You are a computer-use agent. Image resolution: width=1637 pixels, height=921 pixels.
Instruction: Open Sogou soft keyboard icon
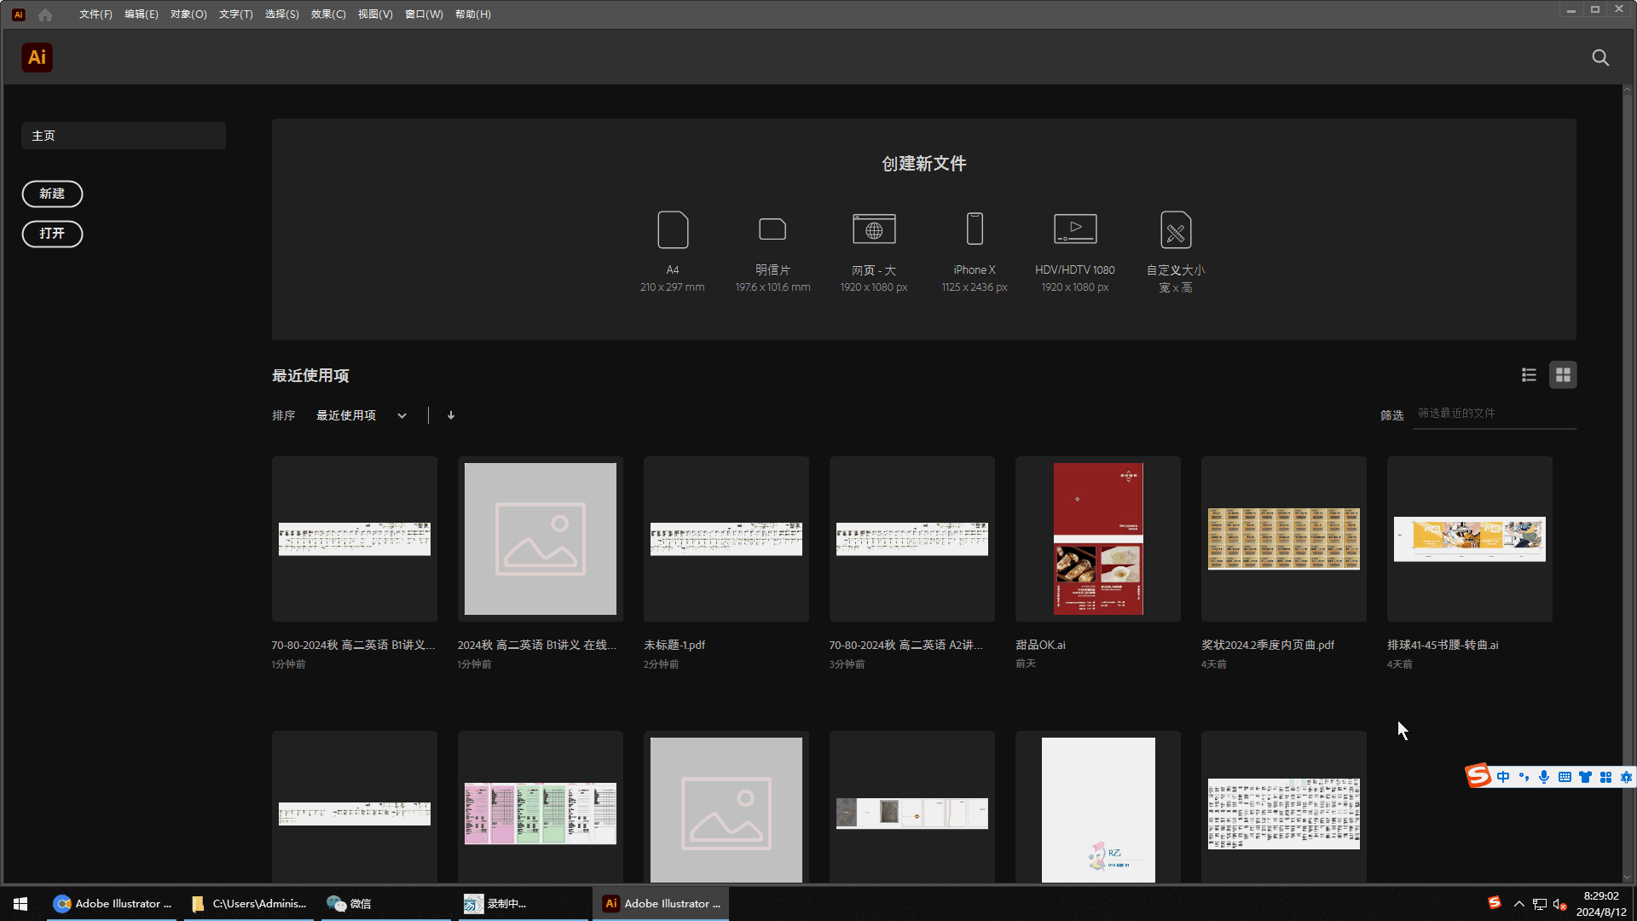tap(1565, 777)
